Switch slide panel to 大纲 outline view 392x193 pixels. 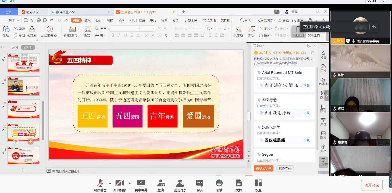pos(15,47)
